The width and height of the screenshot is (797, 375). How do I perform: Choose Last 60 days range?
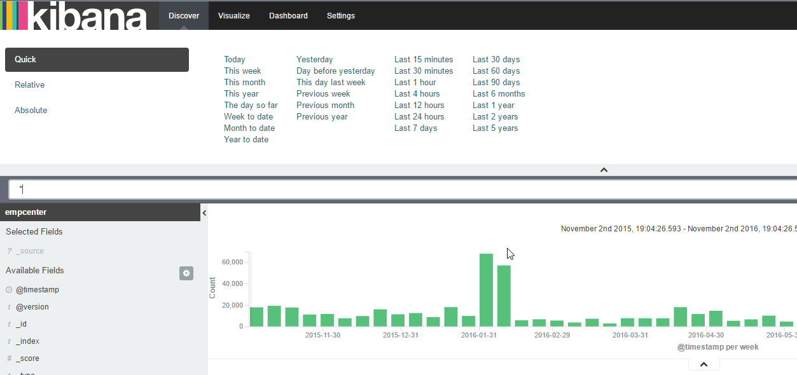[496, 71]
